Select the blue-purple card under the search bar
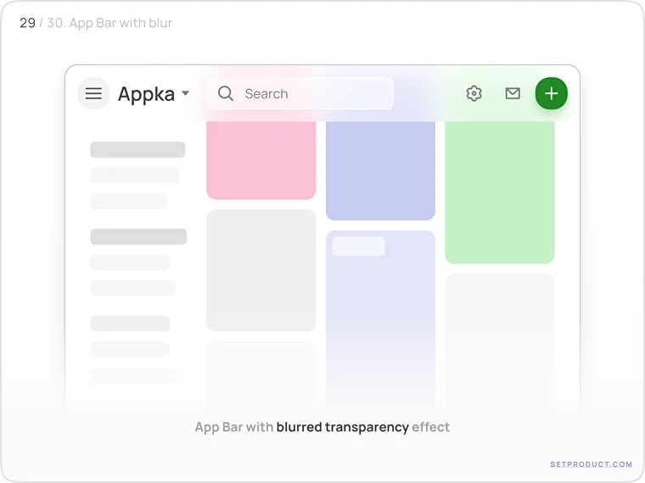This screenshot has height=483, width=645. pos(380,169)
